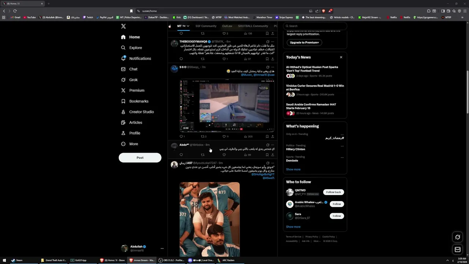Open Saudi Arabia Confirms Ramadan news story
The height and width of the screenshot is (264, 469).
[315, 109]
